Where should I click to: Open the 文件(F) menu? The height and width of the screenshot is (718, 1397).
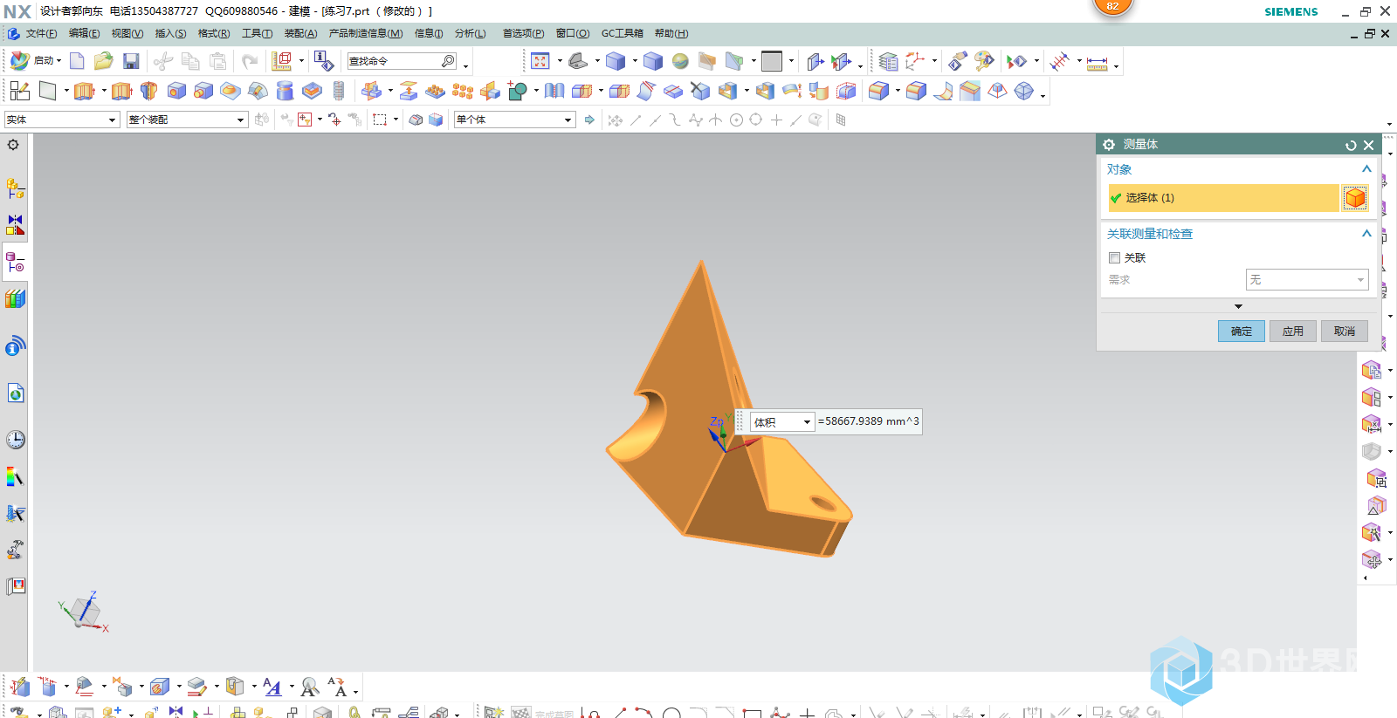(41, 33)
